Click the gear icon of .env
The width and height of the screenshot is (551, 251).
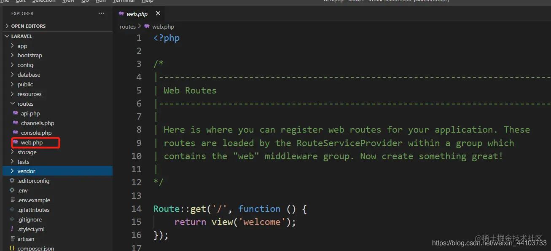(x=12, y=190)
